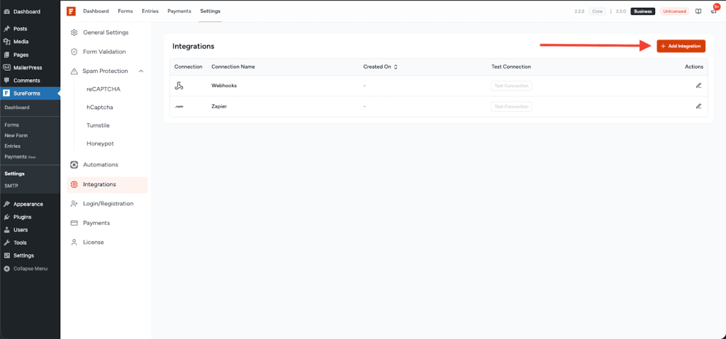Test Connection for Zapier row
726x339 pixels.
511,106
